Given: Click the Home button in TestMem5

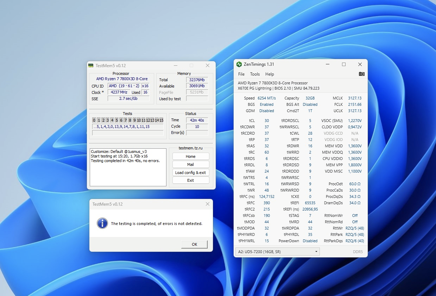Looking at the screenshot, I should pyautogui.click(x=191, y=156).
